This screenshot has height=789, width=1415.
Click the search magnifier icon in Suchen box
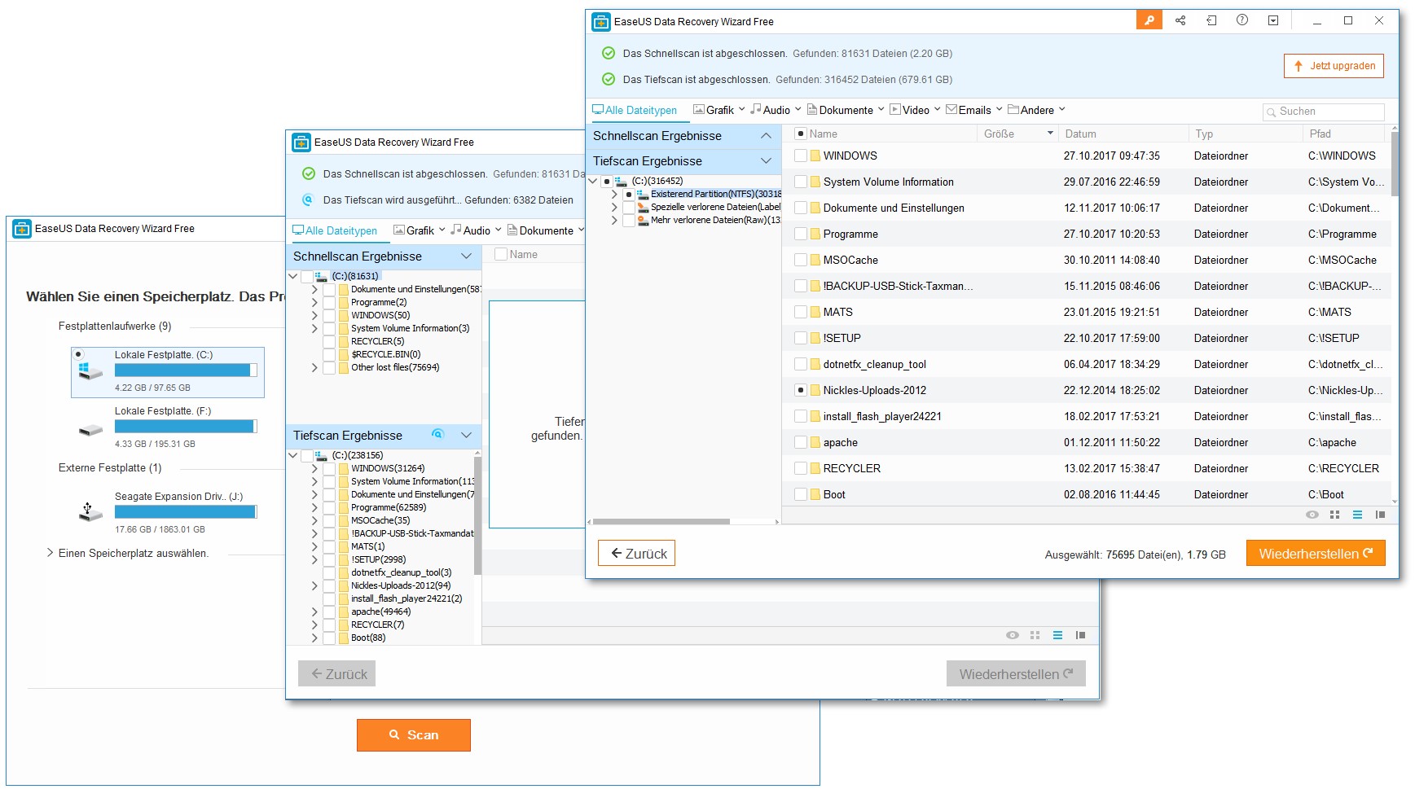pyautogui.click(x=1271, y=112)
